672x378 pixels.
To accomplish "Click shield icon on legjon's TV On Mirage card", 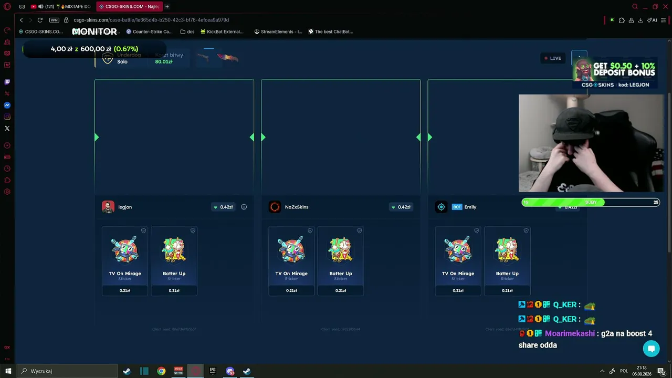I will (x=143, y=230).
